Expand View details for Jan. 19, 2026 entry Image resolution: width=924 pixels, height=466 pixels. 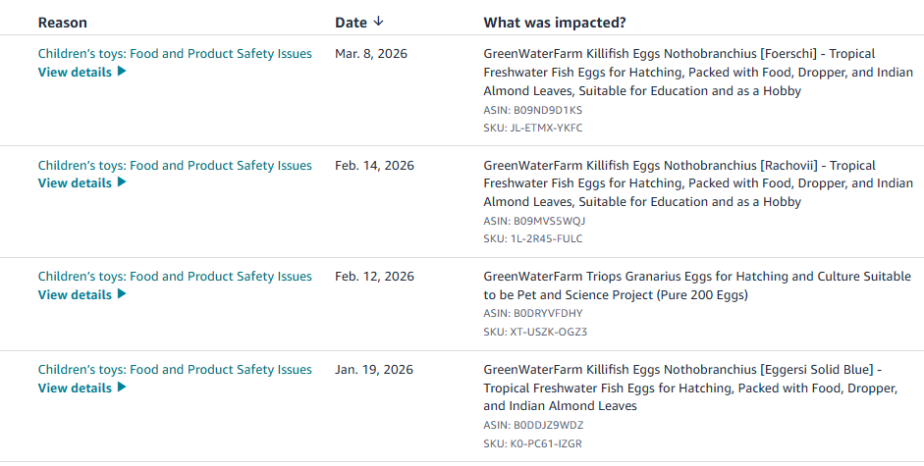coord(82,388)
